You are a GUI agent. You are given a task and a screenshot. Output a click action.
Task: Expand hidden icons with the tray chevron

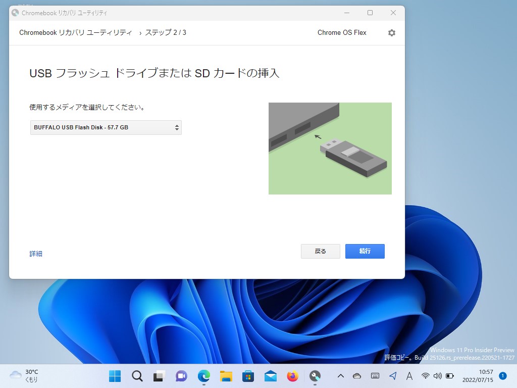(x=341, y=376)
